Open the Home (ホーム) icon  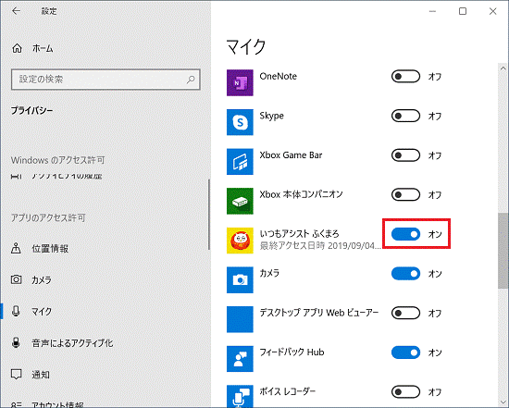(17, 48)
